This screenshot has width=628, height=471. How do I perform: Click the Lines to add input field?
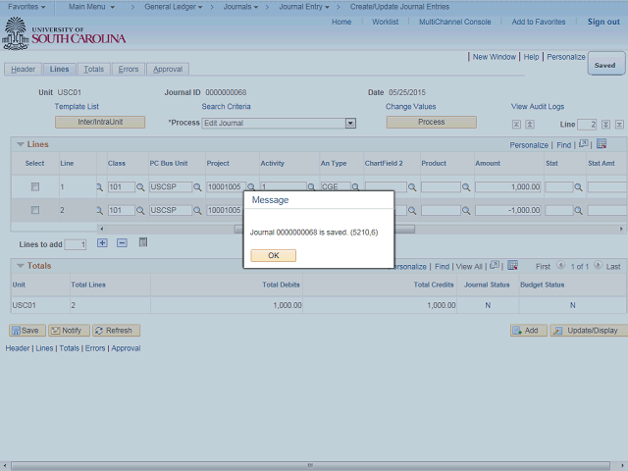[x=76, y=244]
